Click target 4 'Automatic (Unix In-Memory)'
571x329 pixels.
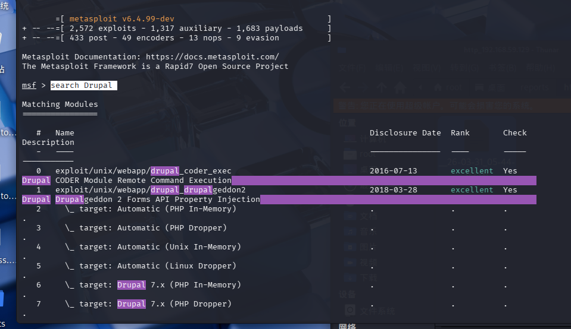(x=179, y=247)
